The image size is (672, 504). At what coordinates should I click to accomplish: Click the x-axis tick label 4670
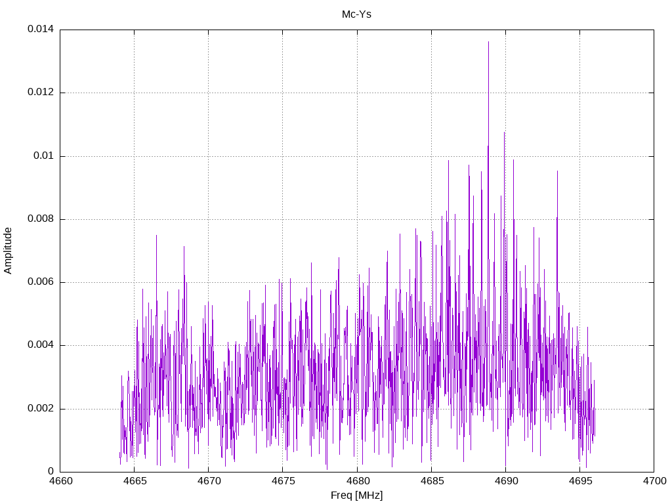[209, 481]
